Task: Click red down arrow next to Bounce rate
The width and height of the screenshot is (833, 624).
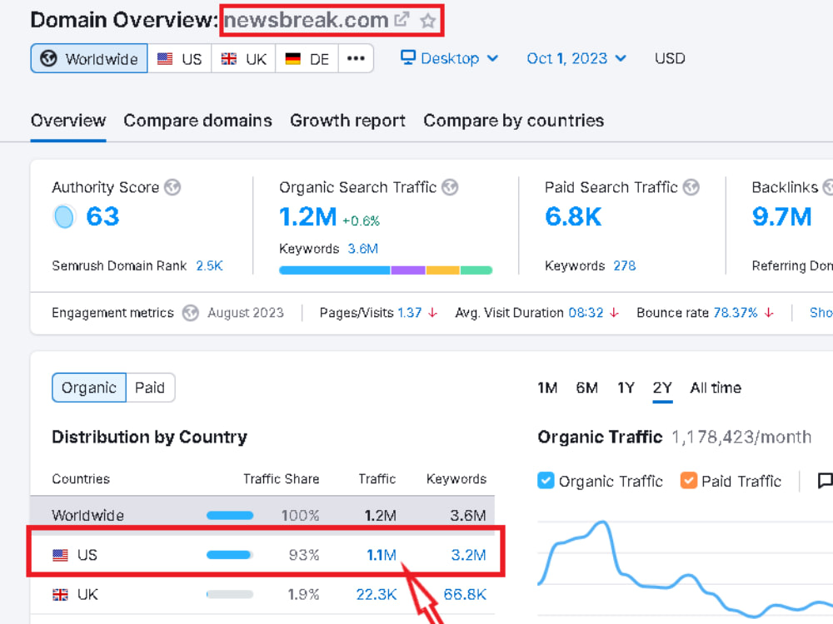Action: pos(769,313)
